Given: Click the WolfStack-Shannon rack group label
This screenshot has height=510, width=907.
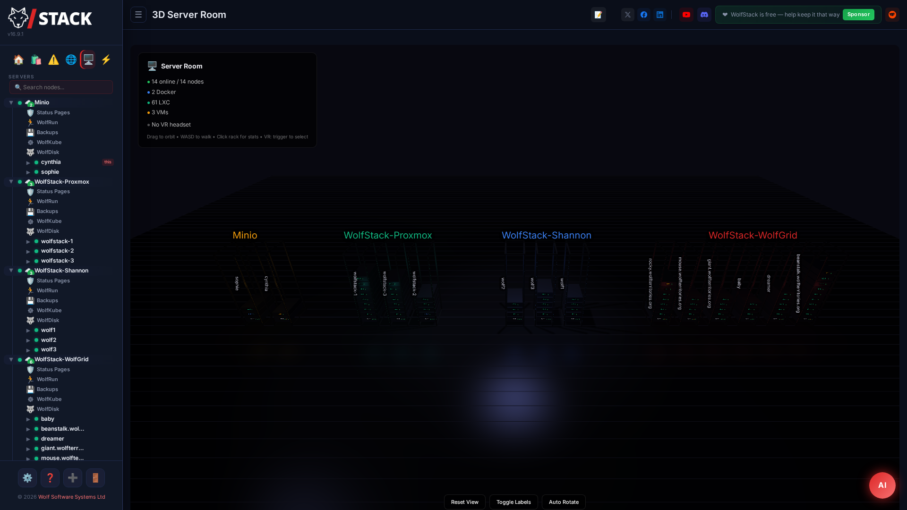Looking at the screenshot, I should point(547,235).
